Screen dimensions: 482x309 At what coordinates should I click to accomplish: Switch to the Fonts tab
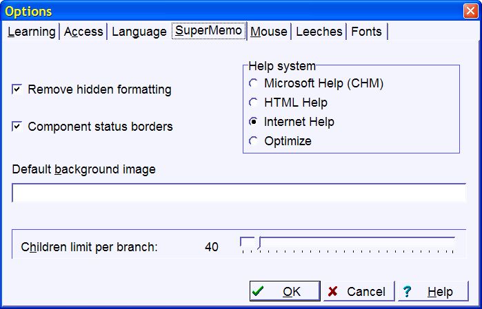[x=366, y=31]
